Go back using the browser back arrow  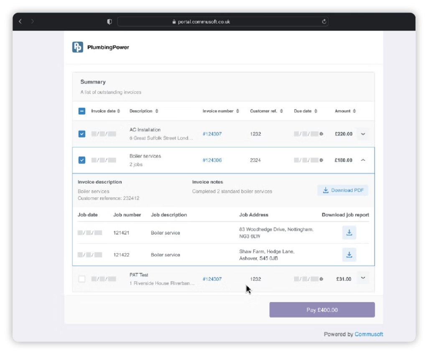20,21
